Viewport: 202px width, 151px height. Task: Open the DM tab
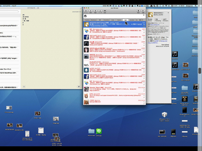pyautogui.click(x=100, y=20)
